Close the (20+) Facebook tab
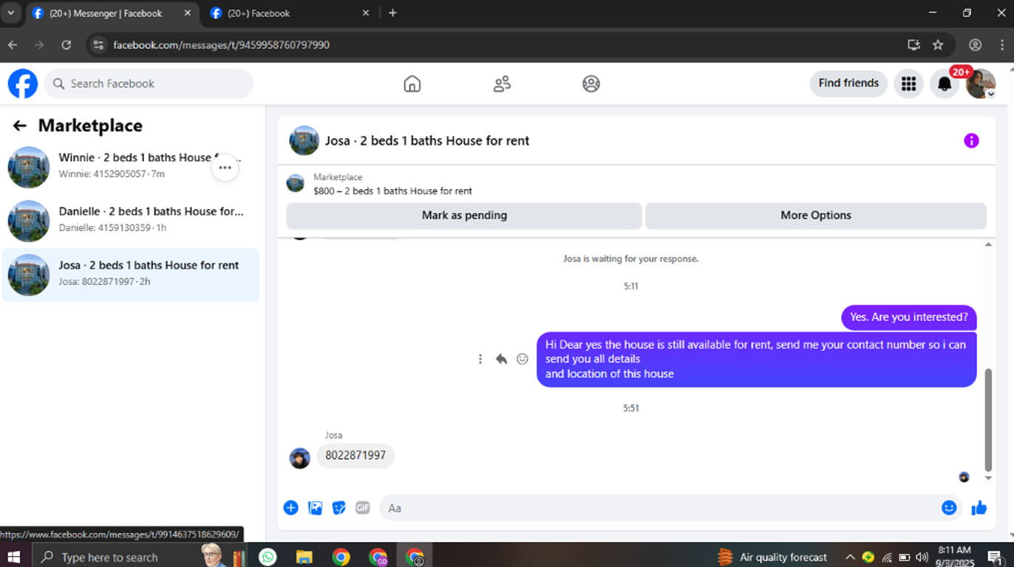 point(366,13)
